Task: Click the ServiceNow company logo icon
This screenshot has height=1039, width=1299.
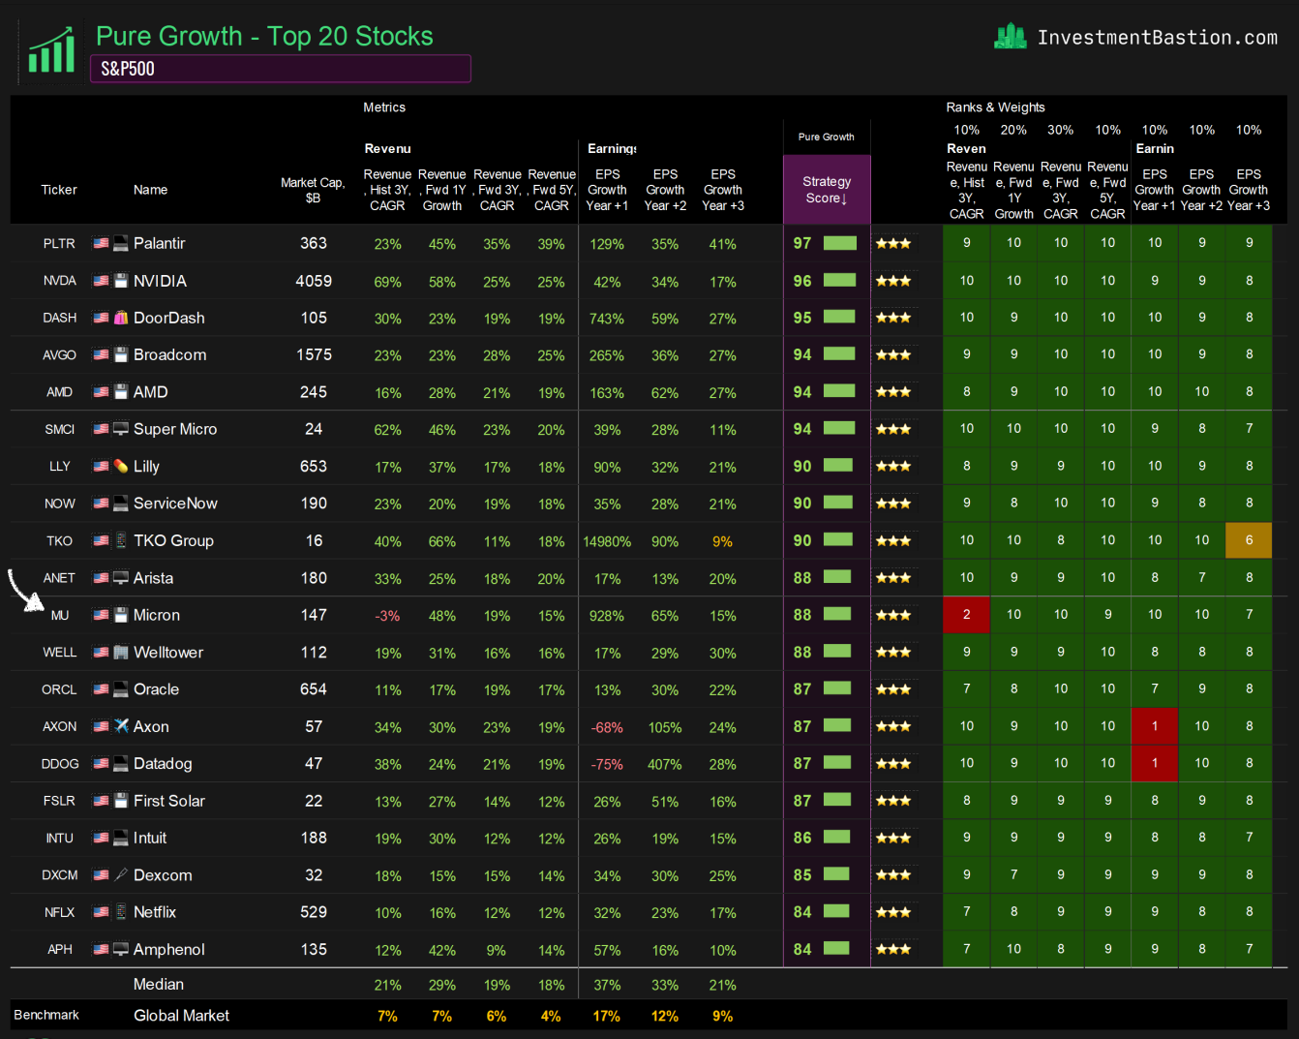Action: tap(121, 504)
